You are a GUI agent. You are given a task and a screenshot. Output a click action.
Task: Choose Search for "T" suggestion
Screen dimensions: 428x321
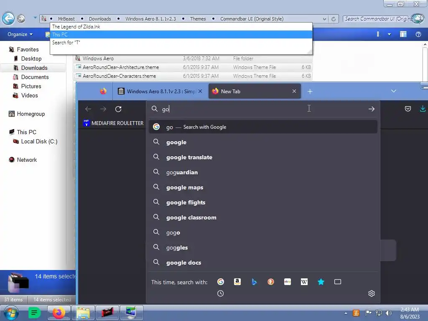click(x=181, y=43)
